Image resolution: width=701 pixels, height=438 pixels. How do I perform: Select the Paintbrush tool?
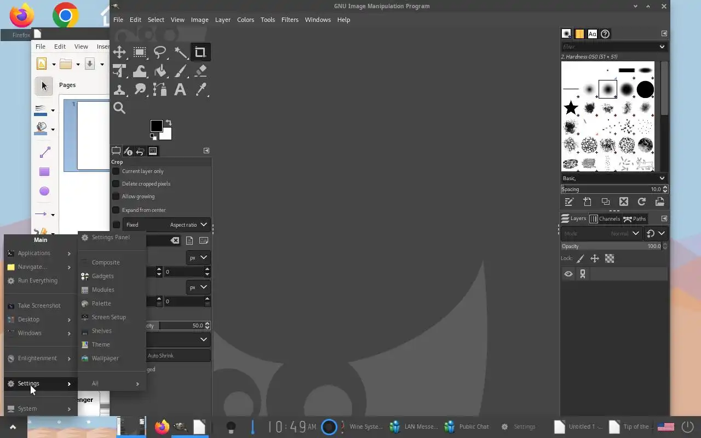point(180,71)
